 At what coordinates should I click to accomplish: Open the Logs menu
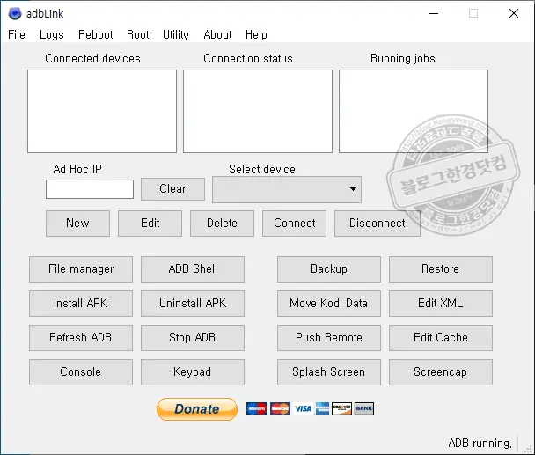(x=52, y=34)
